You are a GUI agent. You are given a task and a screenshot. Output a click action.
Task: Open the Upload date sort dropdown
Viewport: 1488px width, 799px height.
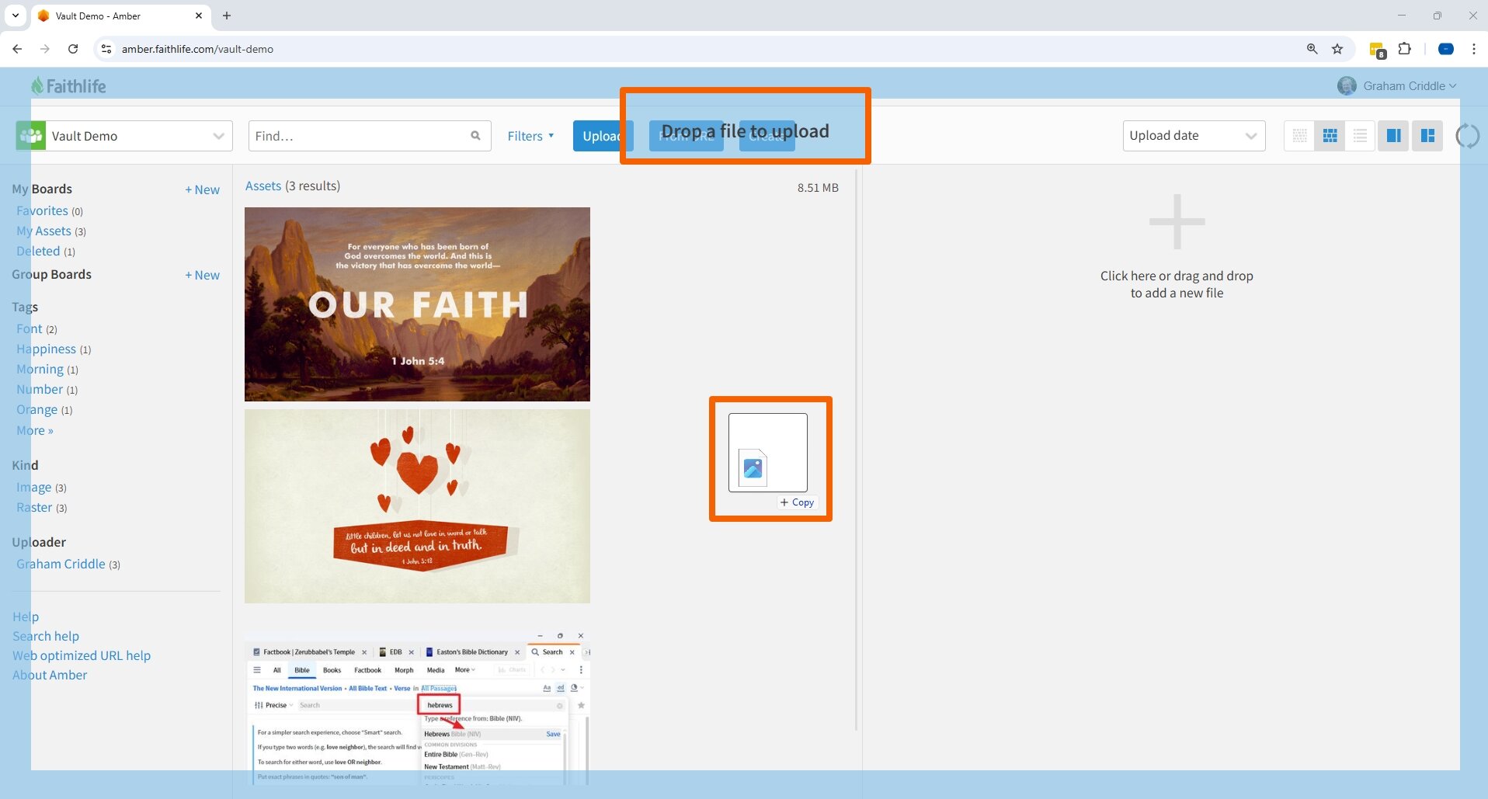click(1194, 136)
